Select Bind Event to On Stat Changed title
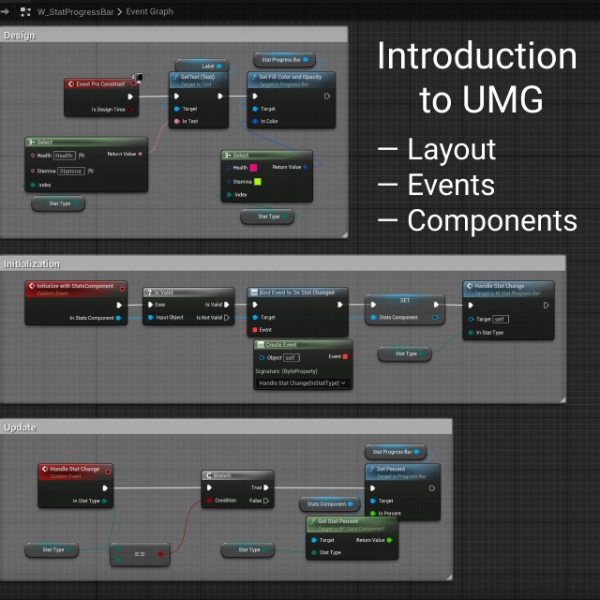The image size is (600, 600). (296, 292)
